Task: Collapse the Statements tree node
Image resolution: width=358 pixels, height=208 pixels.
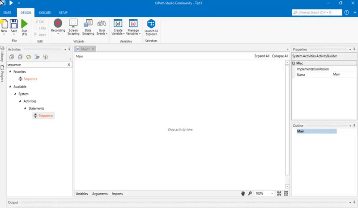Action: point(25,108)
